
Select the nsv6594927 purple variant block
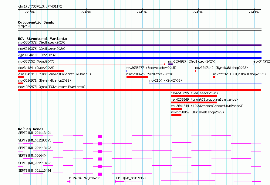tap(170, 64)
